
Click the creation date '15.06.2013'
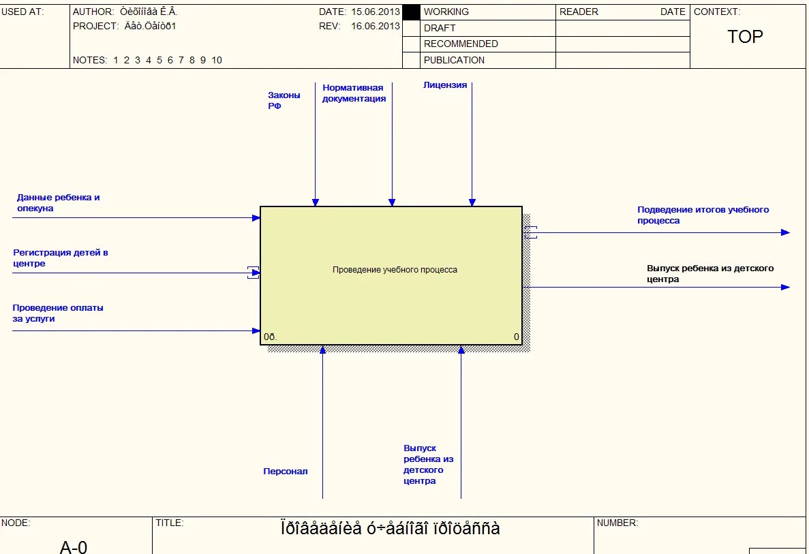(x=375, y=12)
